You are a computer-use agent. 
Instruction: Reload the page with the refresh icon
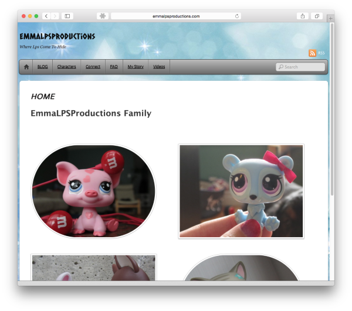click(x=237, y=16)
